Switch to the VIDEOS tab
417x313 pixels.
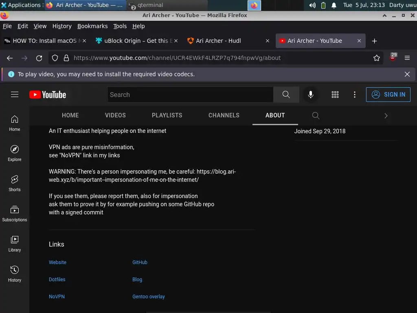115,115
